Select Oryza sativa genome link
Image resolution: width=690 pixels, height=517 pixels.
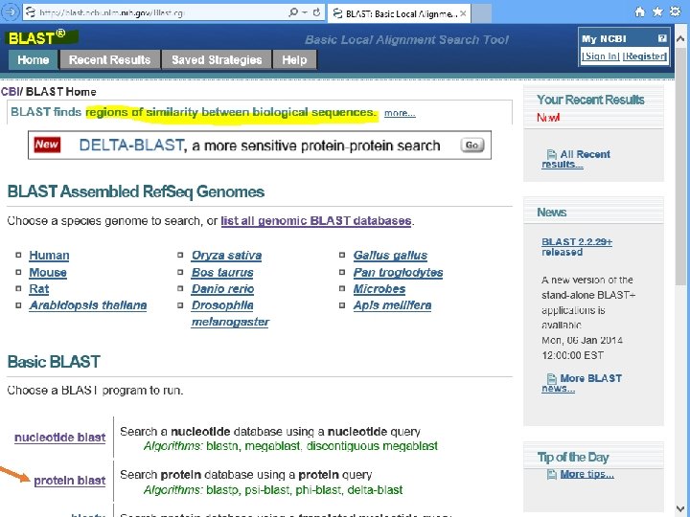(x=226, y=256)
